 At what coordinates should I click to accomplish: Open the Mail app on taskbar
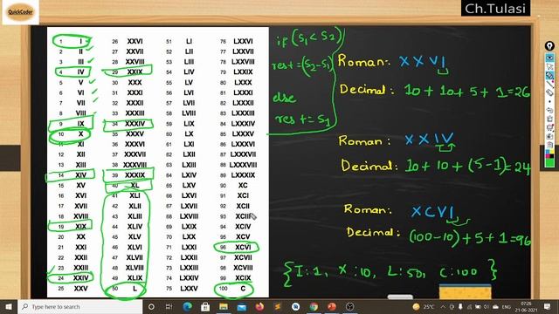[x=242, y=306]
